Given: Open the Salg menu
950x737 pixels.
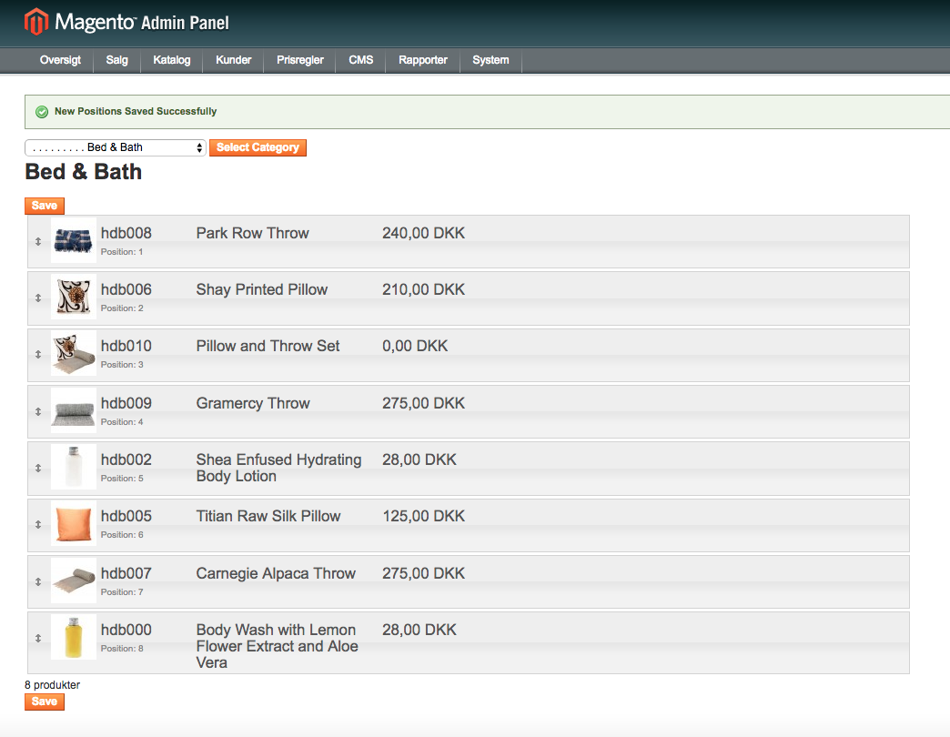Looking at the screenshot, I should pos(117,60).
